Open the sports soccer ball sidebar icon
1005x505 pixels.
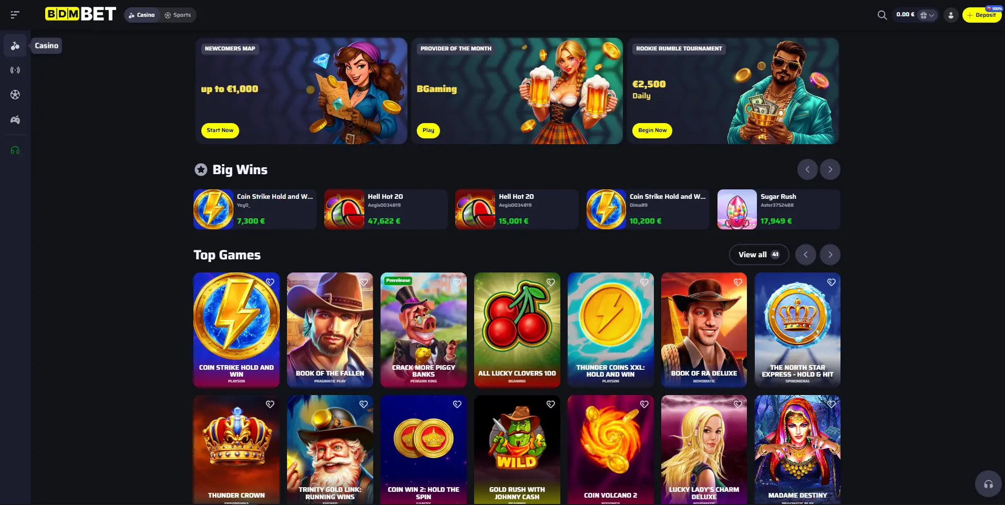click(x=15, y=95)
